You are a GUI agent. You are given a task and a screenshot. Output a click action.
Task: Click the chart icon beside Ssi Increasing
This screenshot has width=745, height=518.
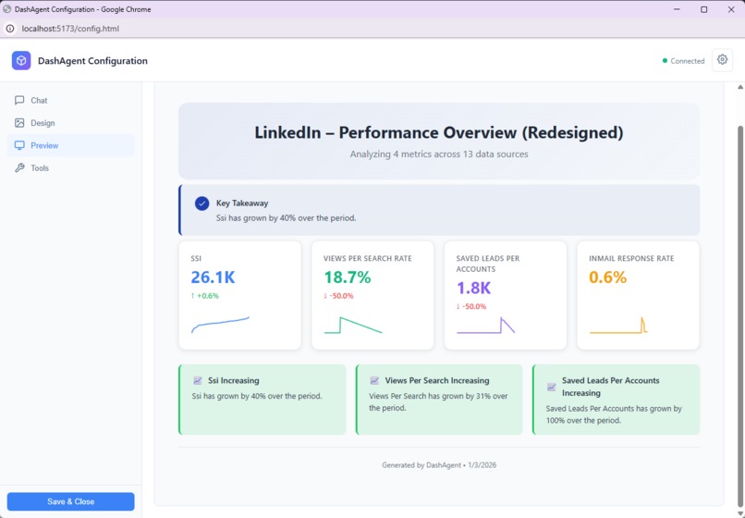point(198,380)
